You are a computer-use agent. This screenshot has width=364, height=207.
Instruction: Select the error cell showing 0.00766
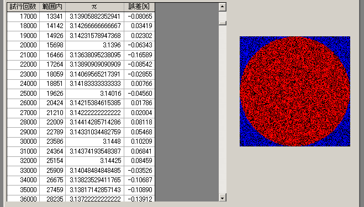click(139, 84)
